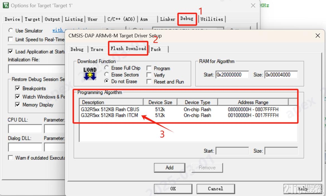Click the Device Type column header
Image resolution: width=326 pixels, height=196 pixels.
pyautogui.click(x=198, y=102)
